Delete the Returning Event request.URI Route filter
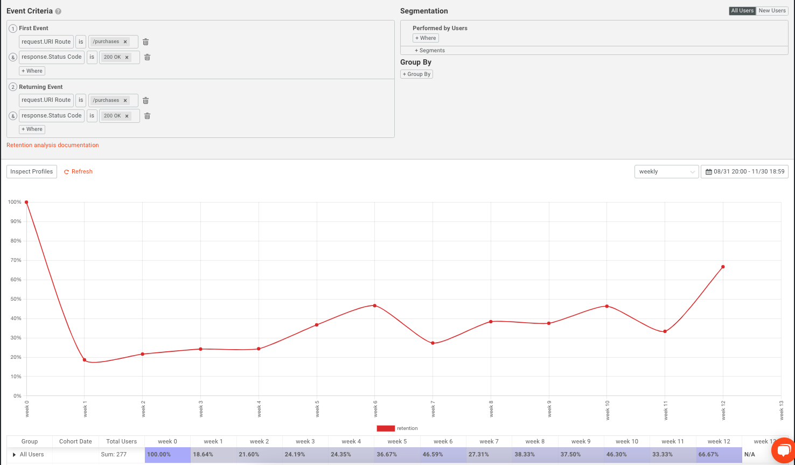Image resolution: width=795 pixels, height=465 pixels. coord(145,100)
